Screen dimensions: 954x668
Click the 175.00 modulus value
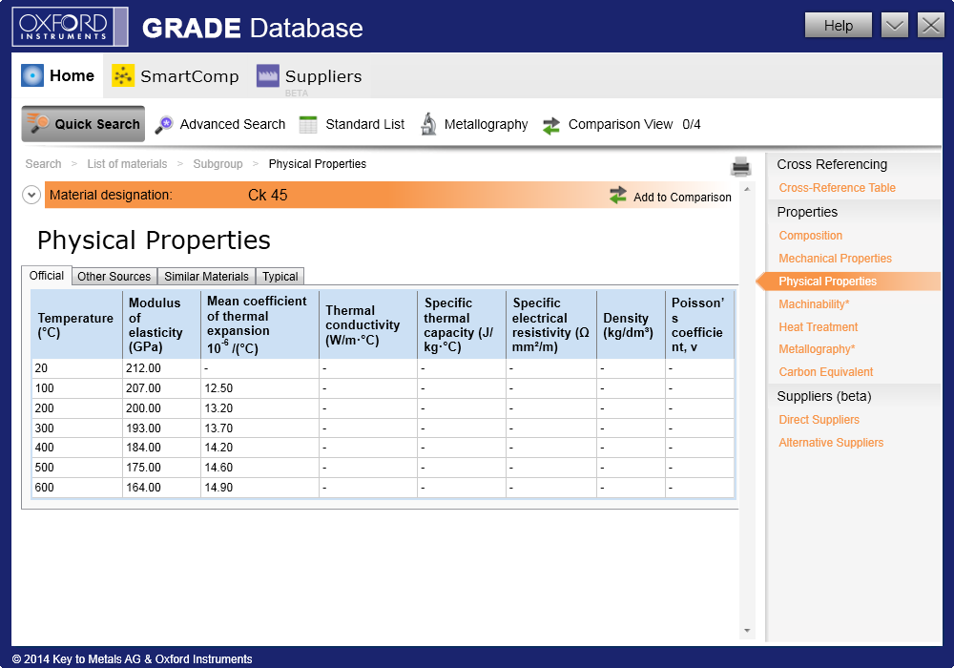tap(144, 468)
